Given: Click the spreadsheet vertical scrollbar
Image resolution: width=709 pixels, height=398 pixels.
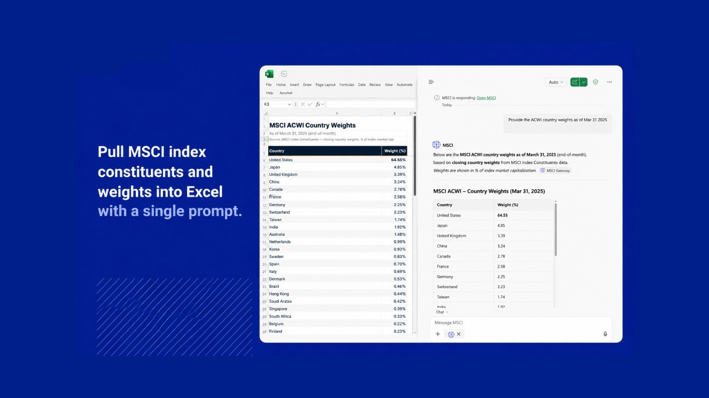Looking at the screenshot, I should [x=414, y=155].
